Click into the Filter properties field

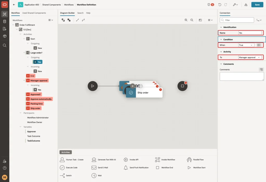point(237,20)
